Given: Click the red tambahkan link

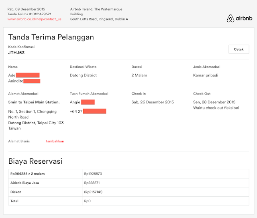Looking at the screenshot, I should tap(55, 141).
